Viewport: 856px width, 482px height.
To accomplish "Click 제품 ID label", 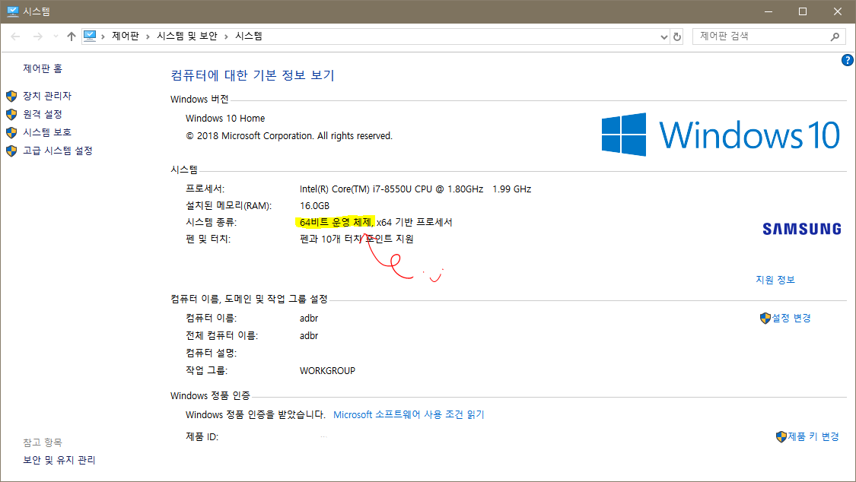I will [x=202, y=436].
